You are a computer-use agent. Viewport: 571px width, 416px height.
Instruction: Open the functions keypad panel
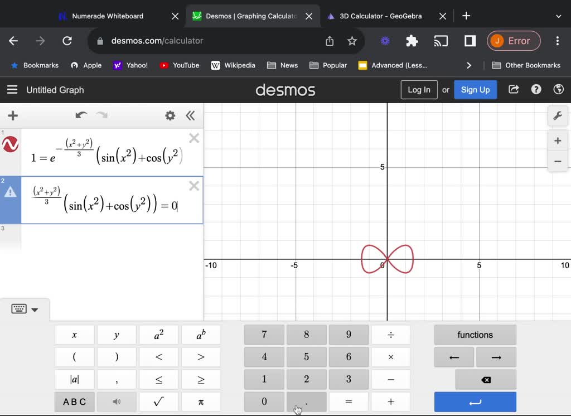coord(475,335)
